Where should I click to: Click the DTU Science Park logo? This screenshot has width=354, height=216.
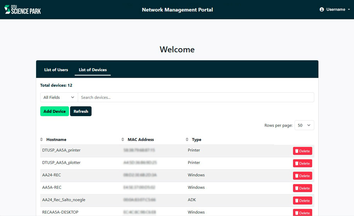point(23,10)
